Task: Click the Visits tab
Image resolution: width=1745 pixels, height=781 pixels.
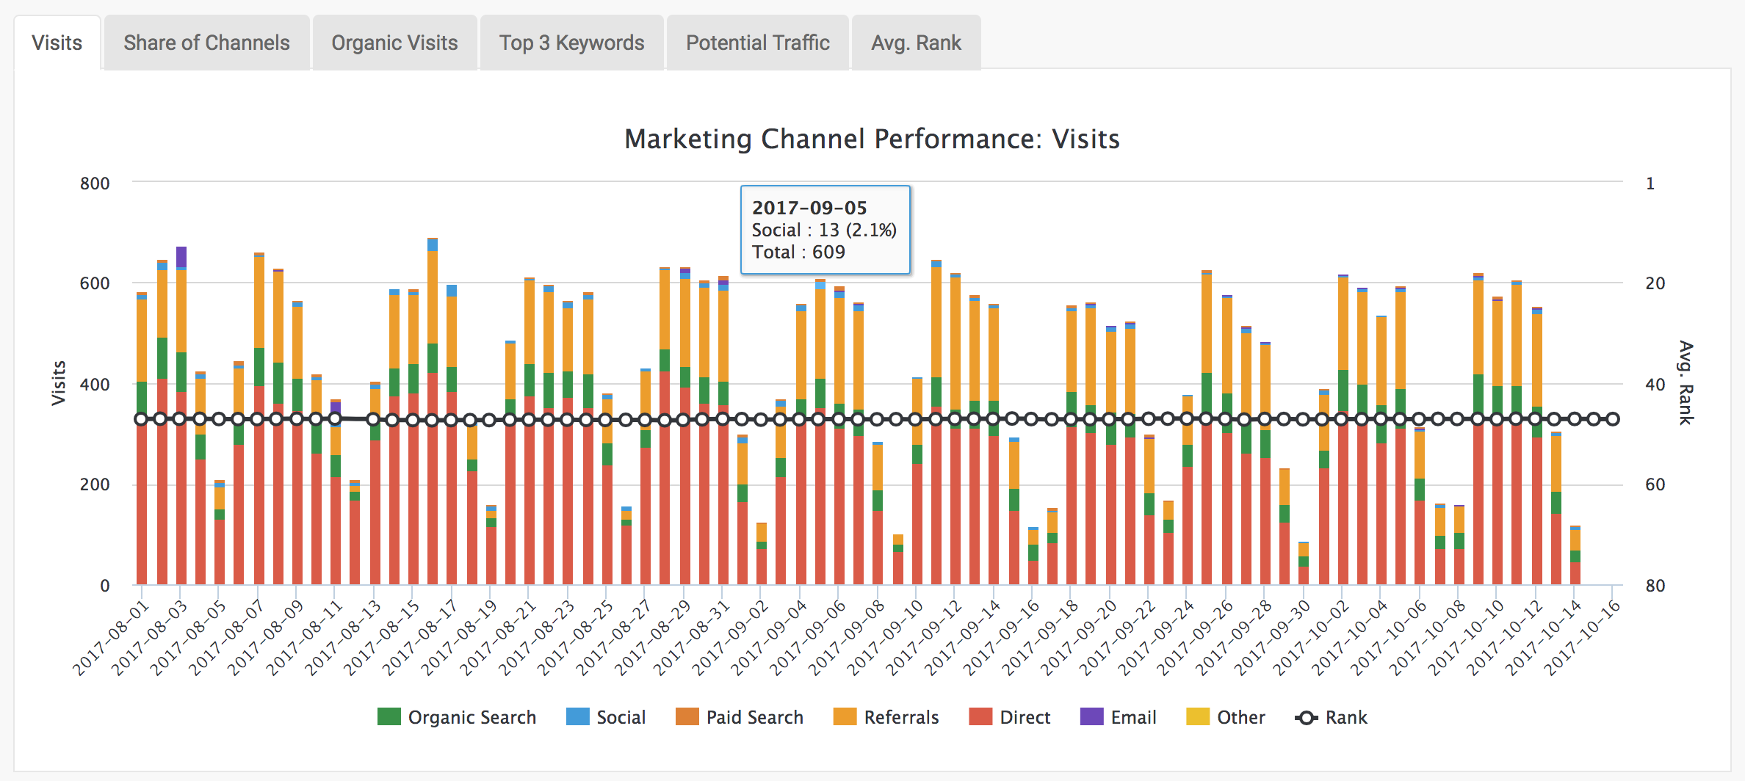Action: 57,43
